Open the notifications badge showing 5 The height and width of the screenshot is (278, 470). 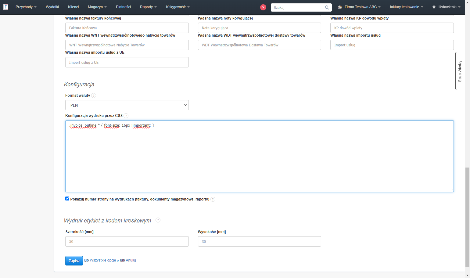(x=263, y=7)
